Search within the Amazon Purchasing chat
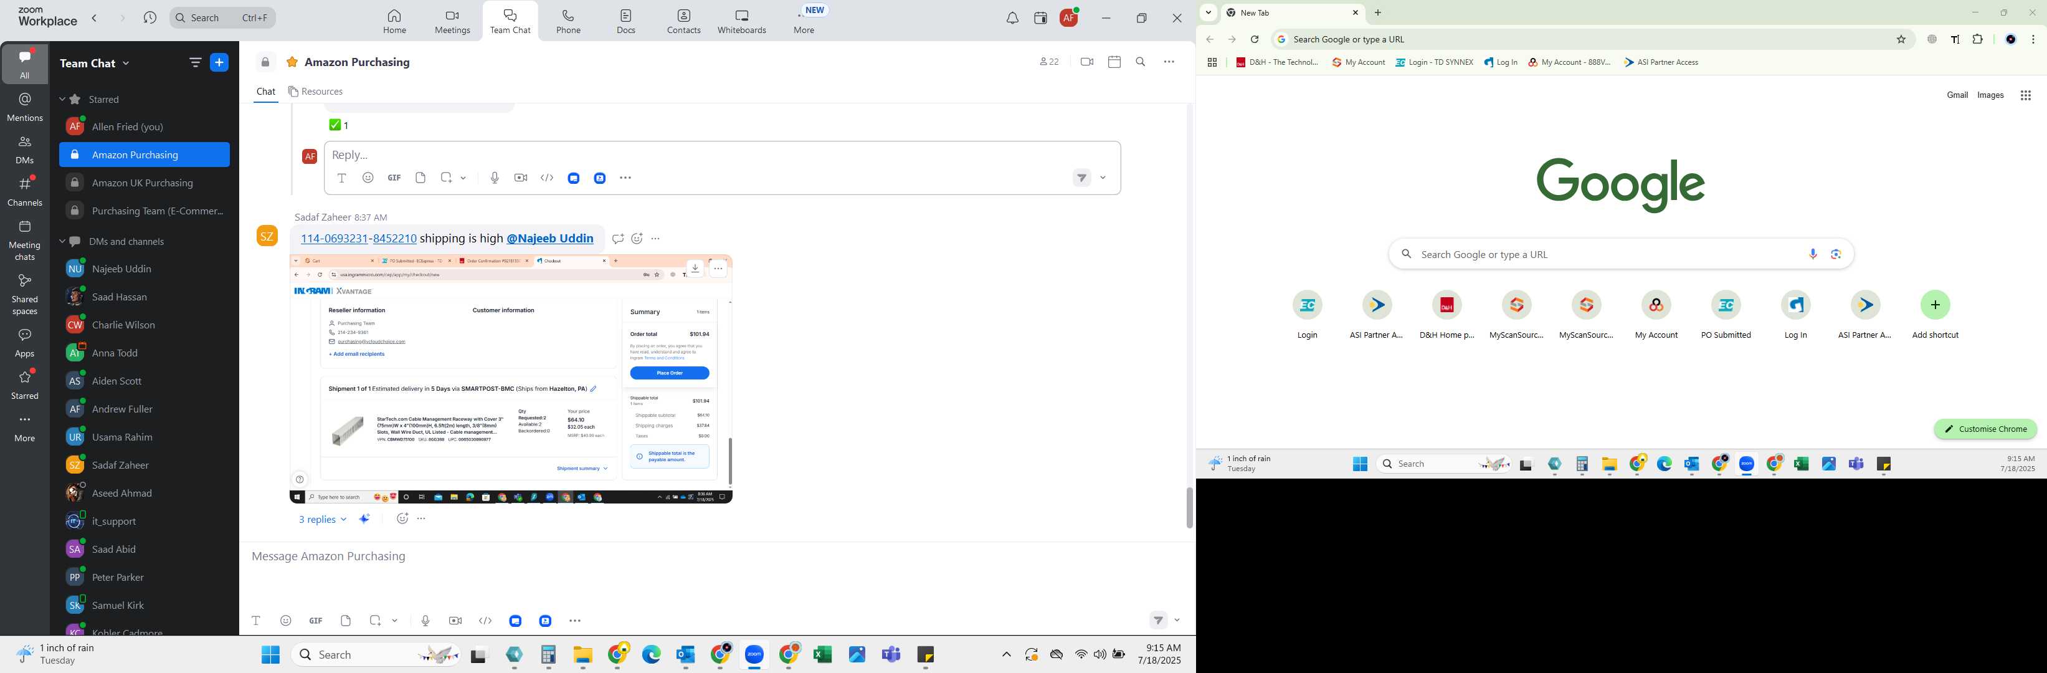Image resolution: width=2047 pixels, height=673 pixels. (x=1141, y=62)
